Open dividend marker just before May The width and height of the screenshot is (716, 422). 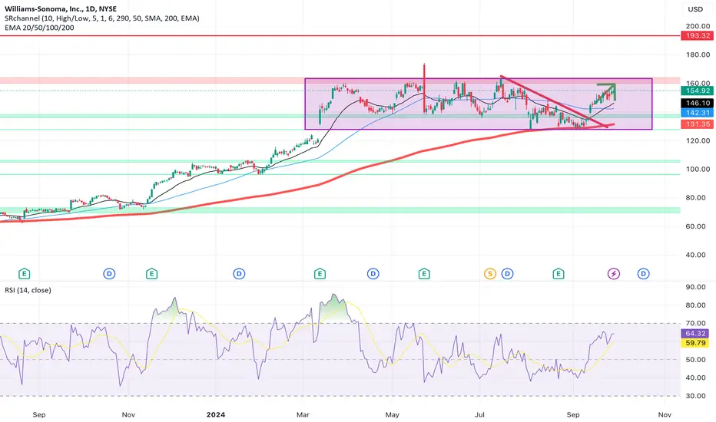pos(373,274)
